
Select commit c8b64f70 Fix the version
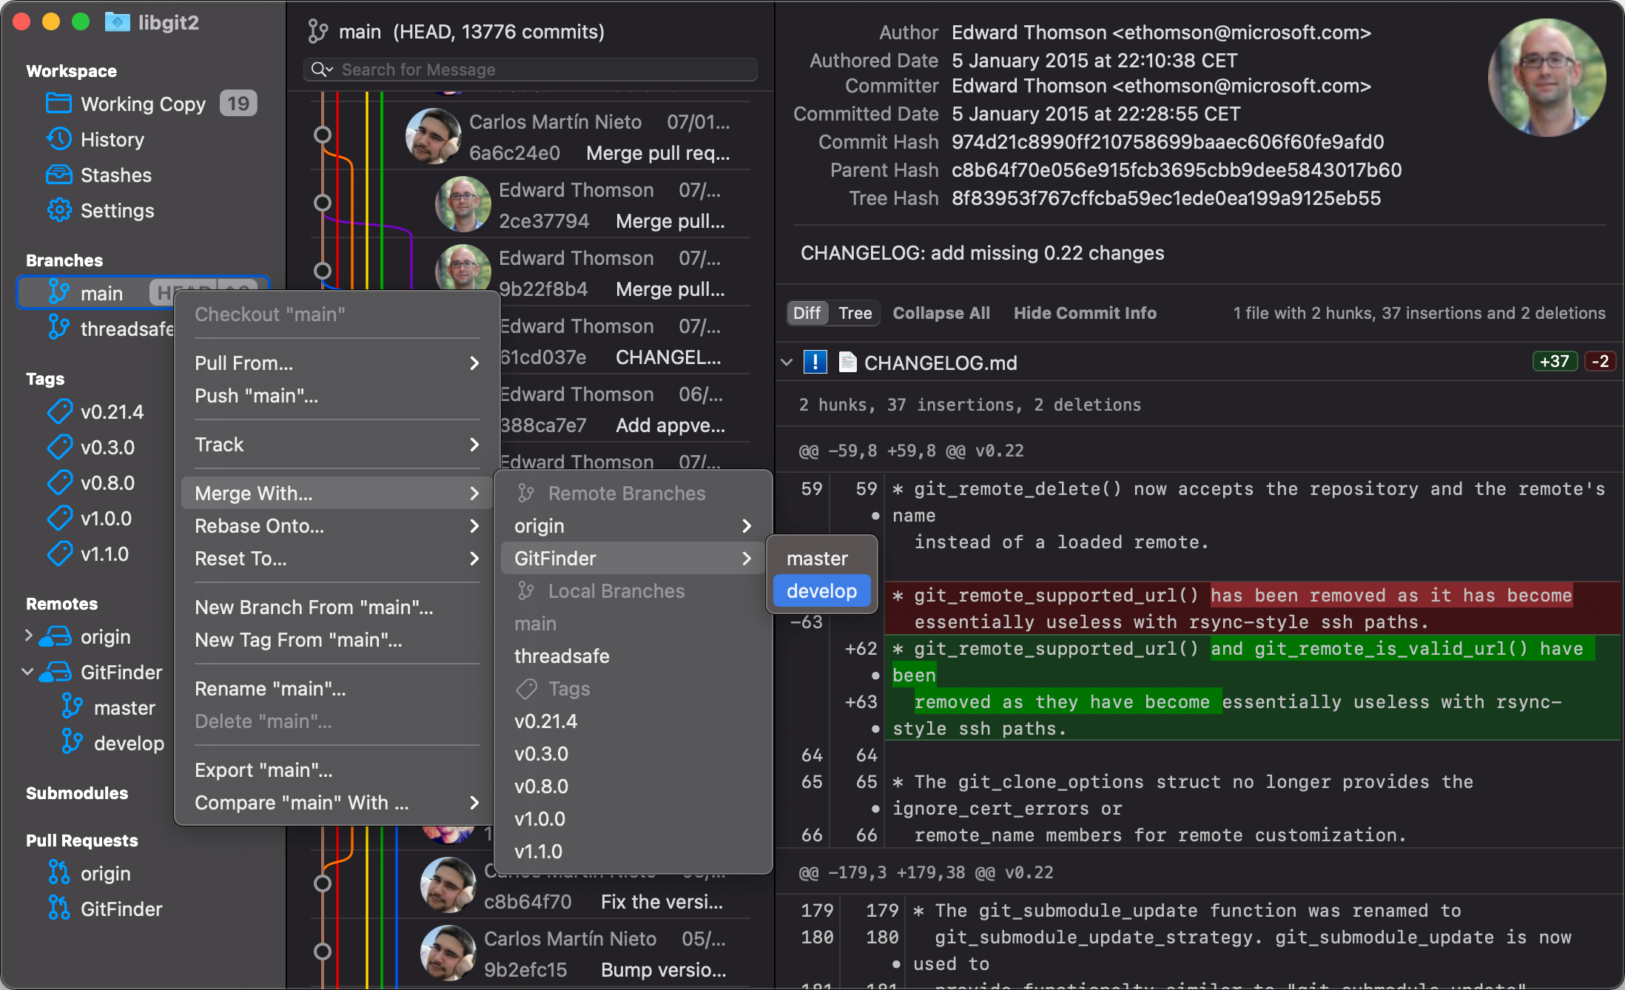pos(529,886)
